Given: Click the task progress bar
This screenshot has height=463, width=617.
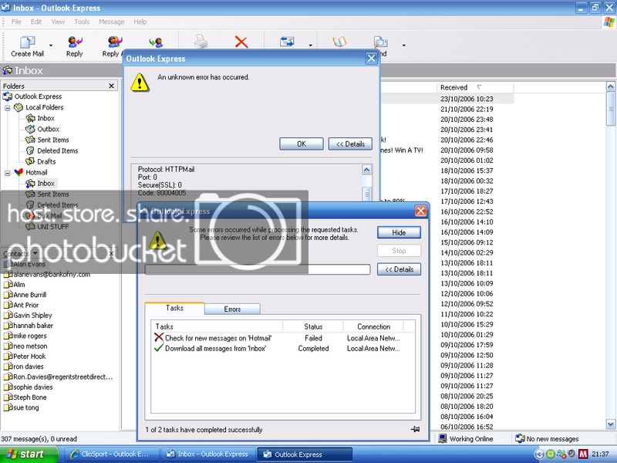Looking at the screenshot, I should click(258, 269).
